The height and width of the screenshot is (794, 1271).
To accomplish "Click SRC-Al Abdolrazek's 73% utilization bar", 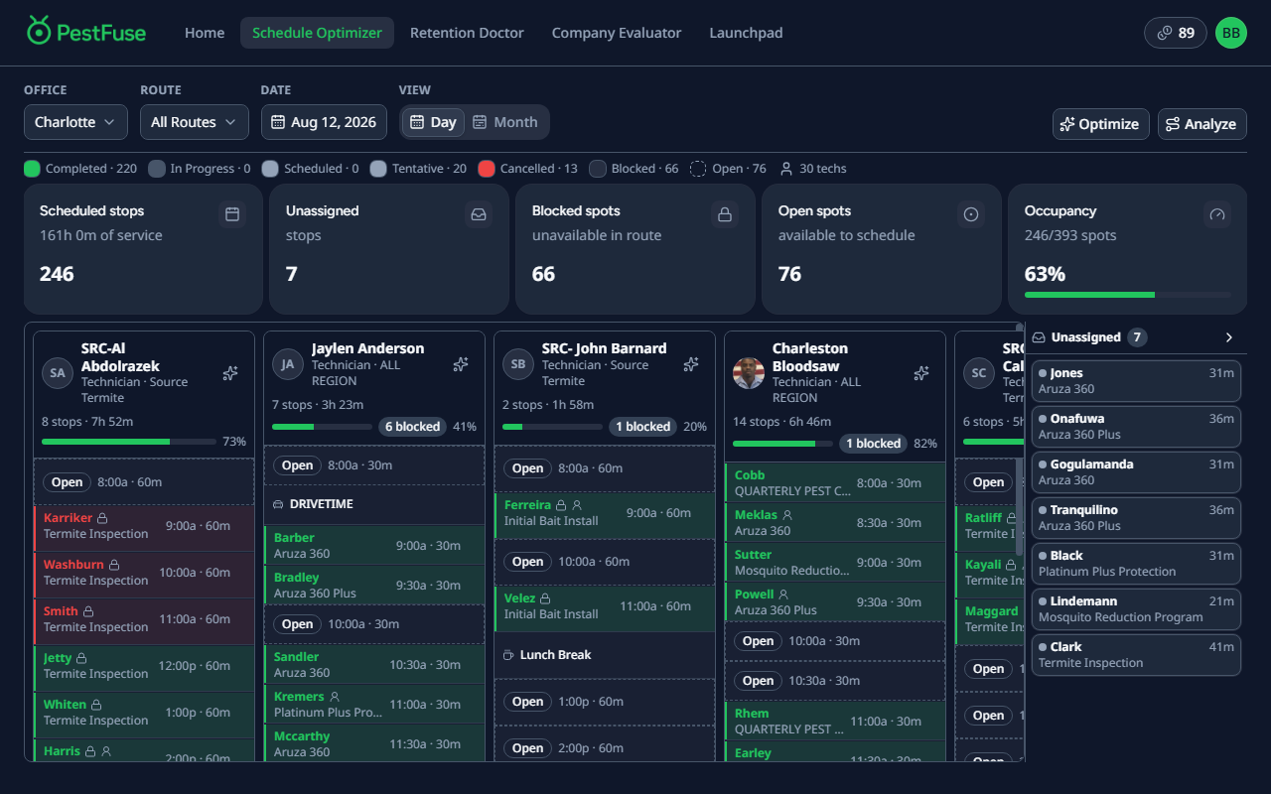I will (x=128, y=442).
